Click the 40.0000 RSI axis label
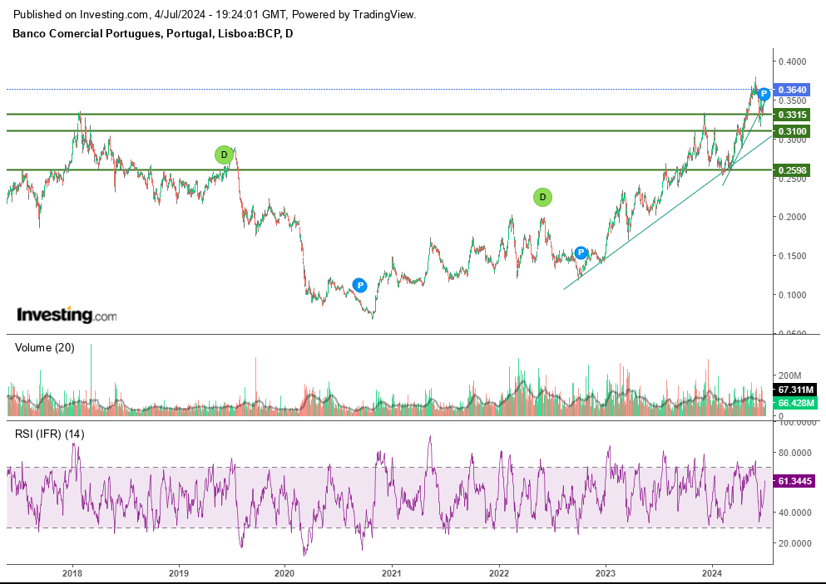 pos(794,513)
